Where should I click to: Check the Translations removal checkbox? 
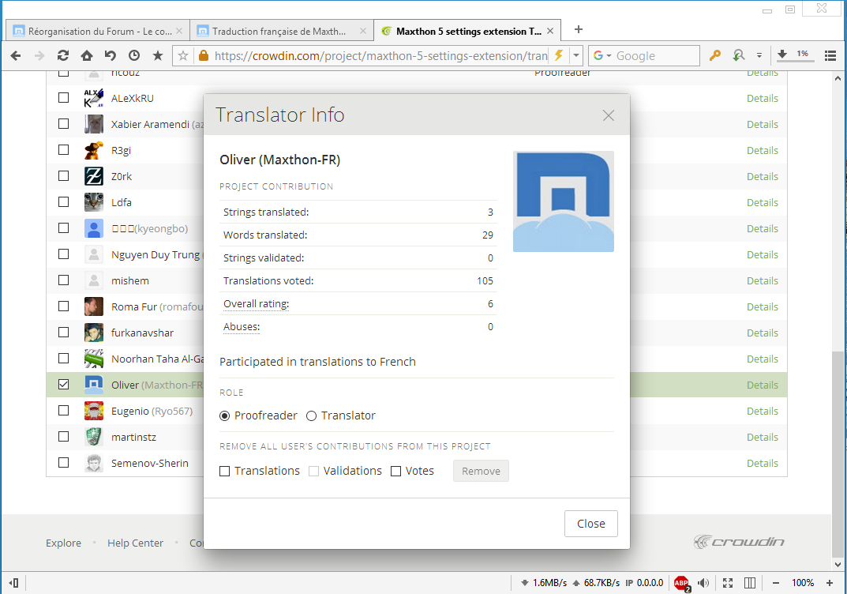point(225,472)
